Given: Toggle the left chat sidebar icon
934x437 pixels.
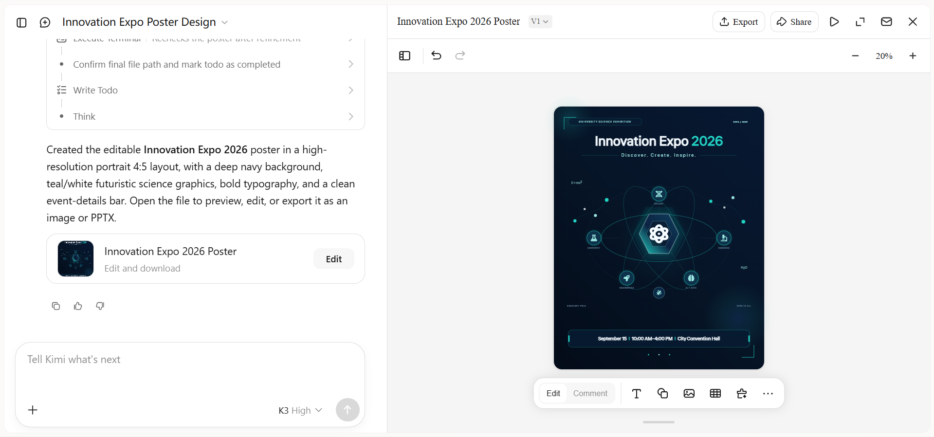Looking at the screenshot, I should pyautogui.click(x=21, y=22).
